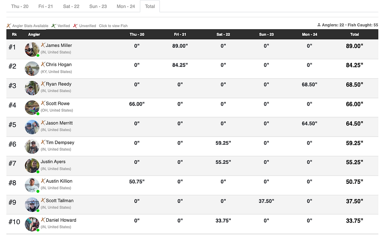Viewport: 384px width, 235px height.
Task: Sort by the Total column header
Action: [x=355, y=34]
